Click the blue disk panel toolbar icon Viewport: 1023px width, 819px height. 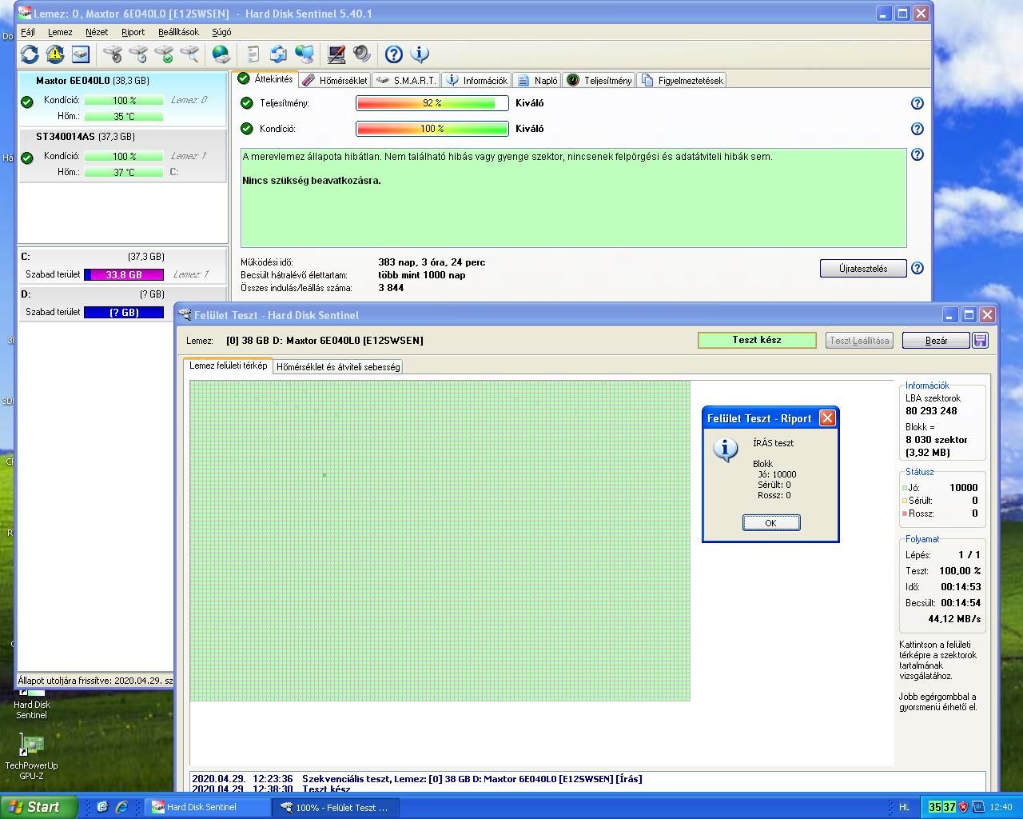81,54
